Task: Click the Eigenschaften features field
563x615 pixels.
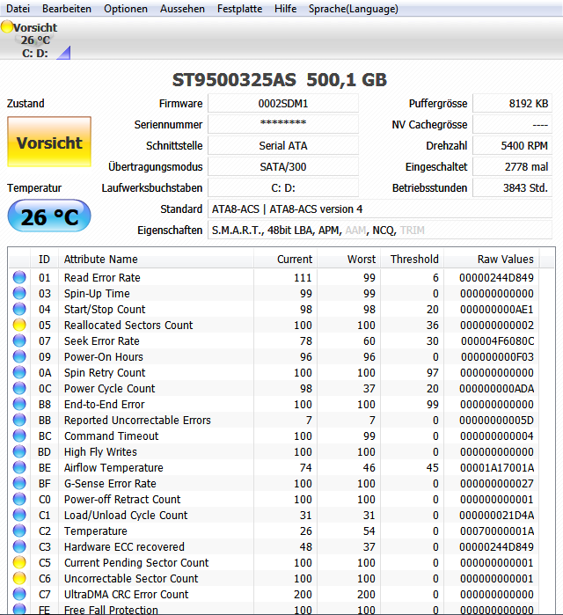Action: [x=380, y=231]
